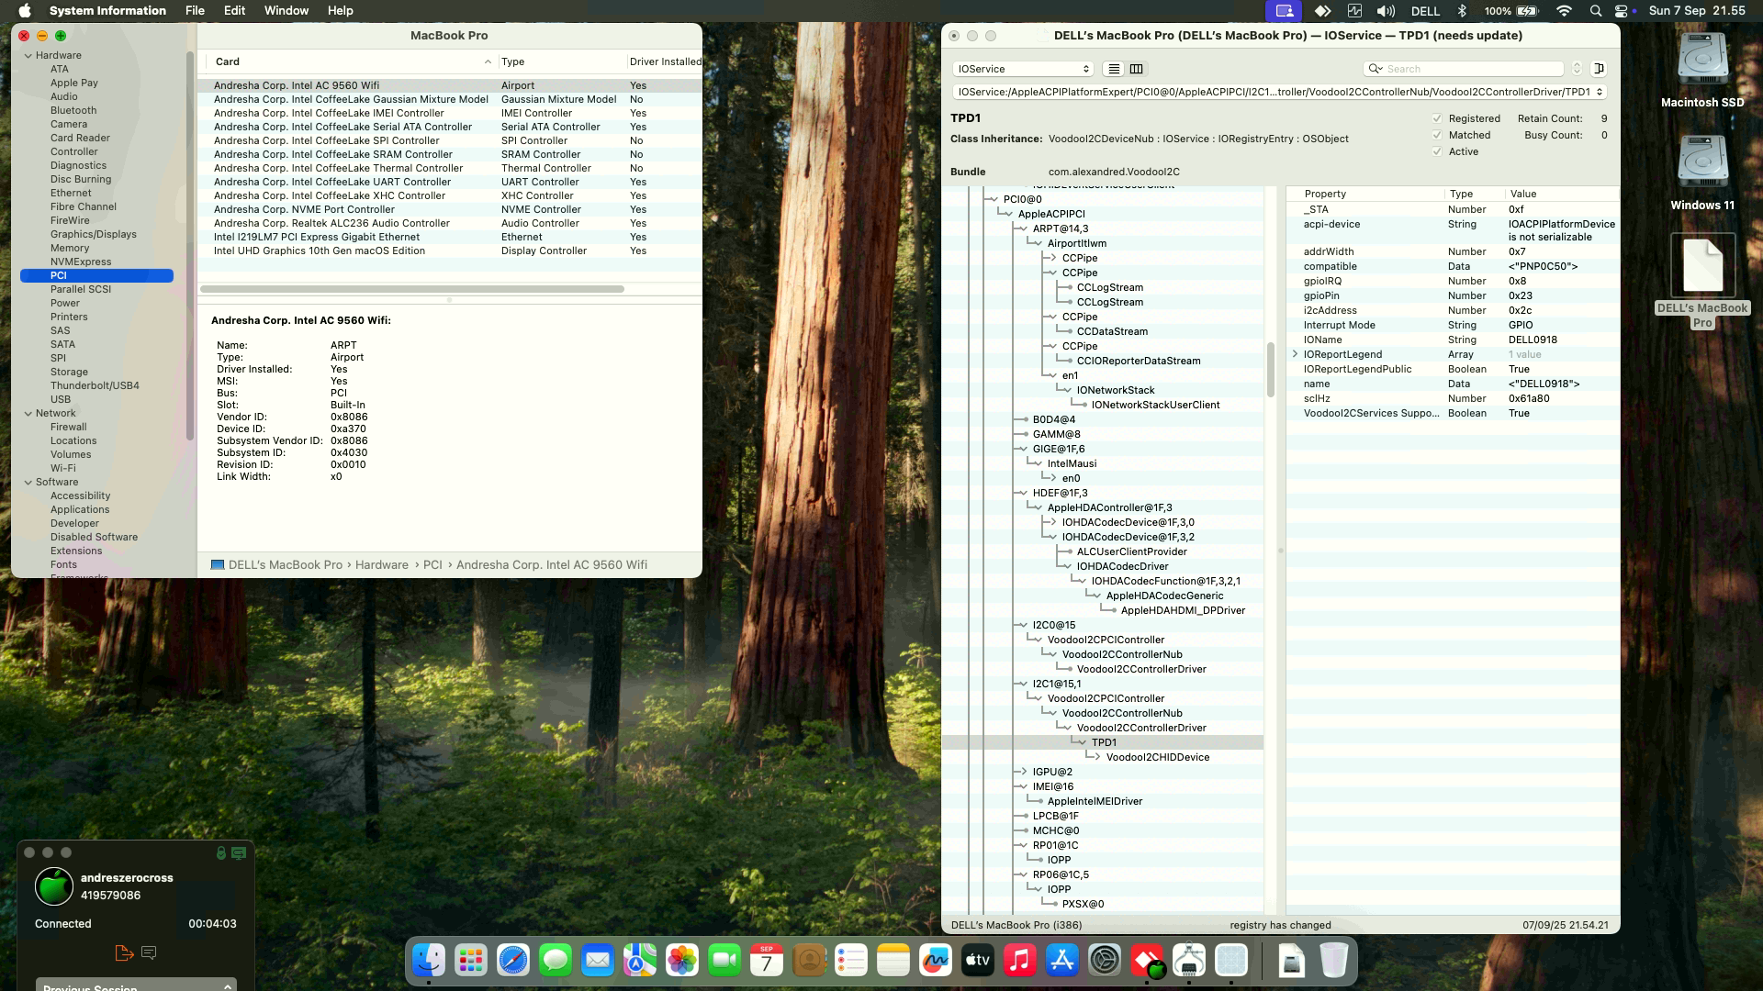This screenshot has width=1763, height=991.
Task: Toggle the Matched checkbox for TPD1
Action: pyautogui.click(x=1437, y=135)
